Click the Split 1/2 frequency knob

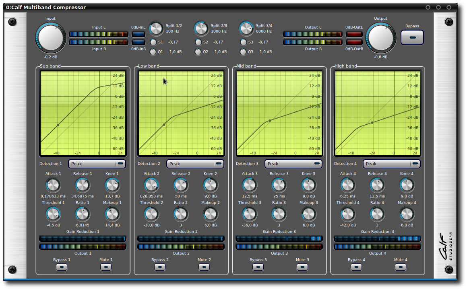point(156,29)
